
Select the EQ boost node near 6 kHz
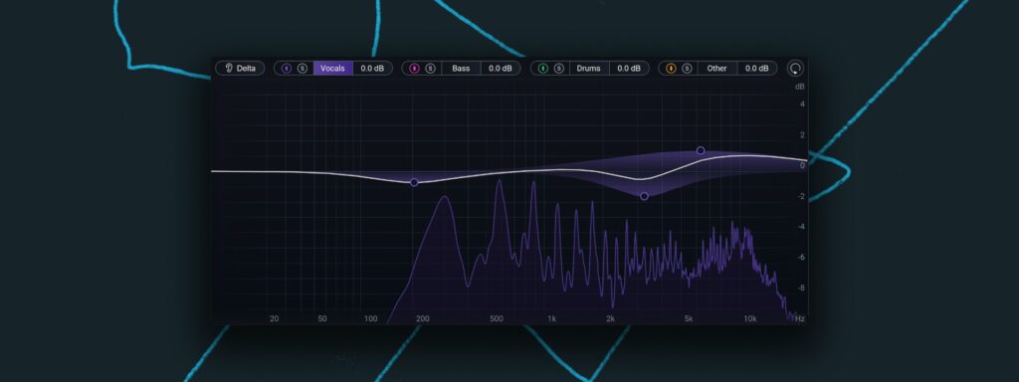click(x=701, y=151)
